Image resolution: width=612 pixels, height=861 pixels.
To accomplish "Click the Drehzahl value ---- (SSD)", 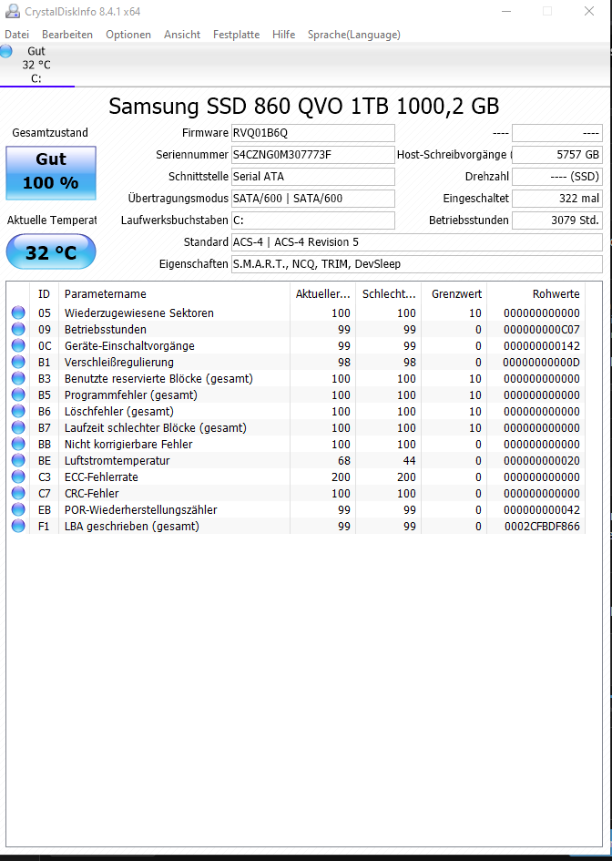I will point(557,177).
